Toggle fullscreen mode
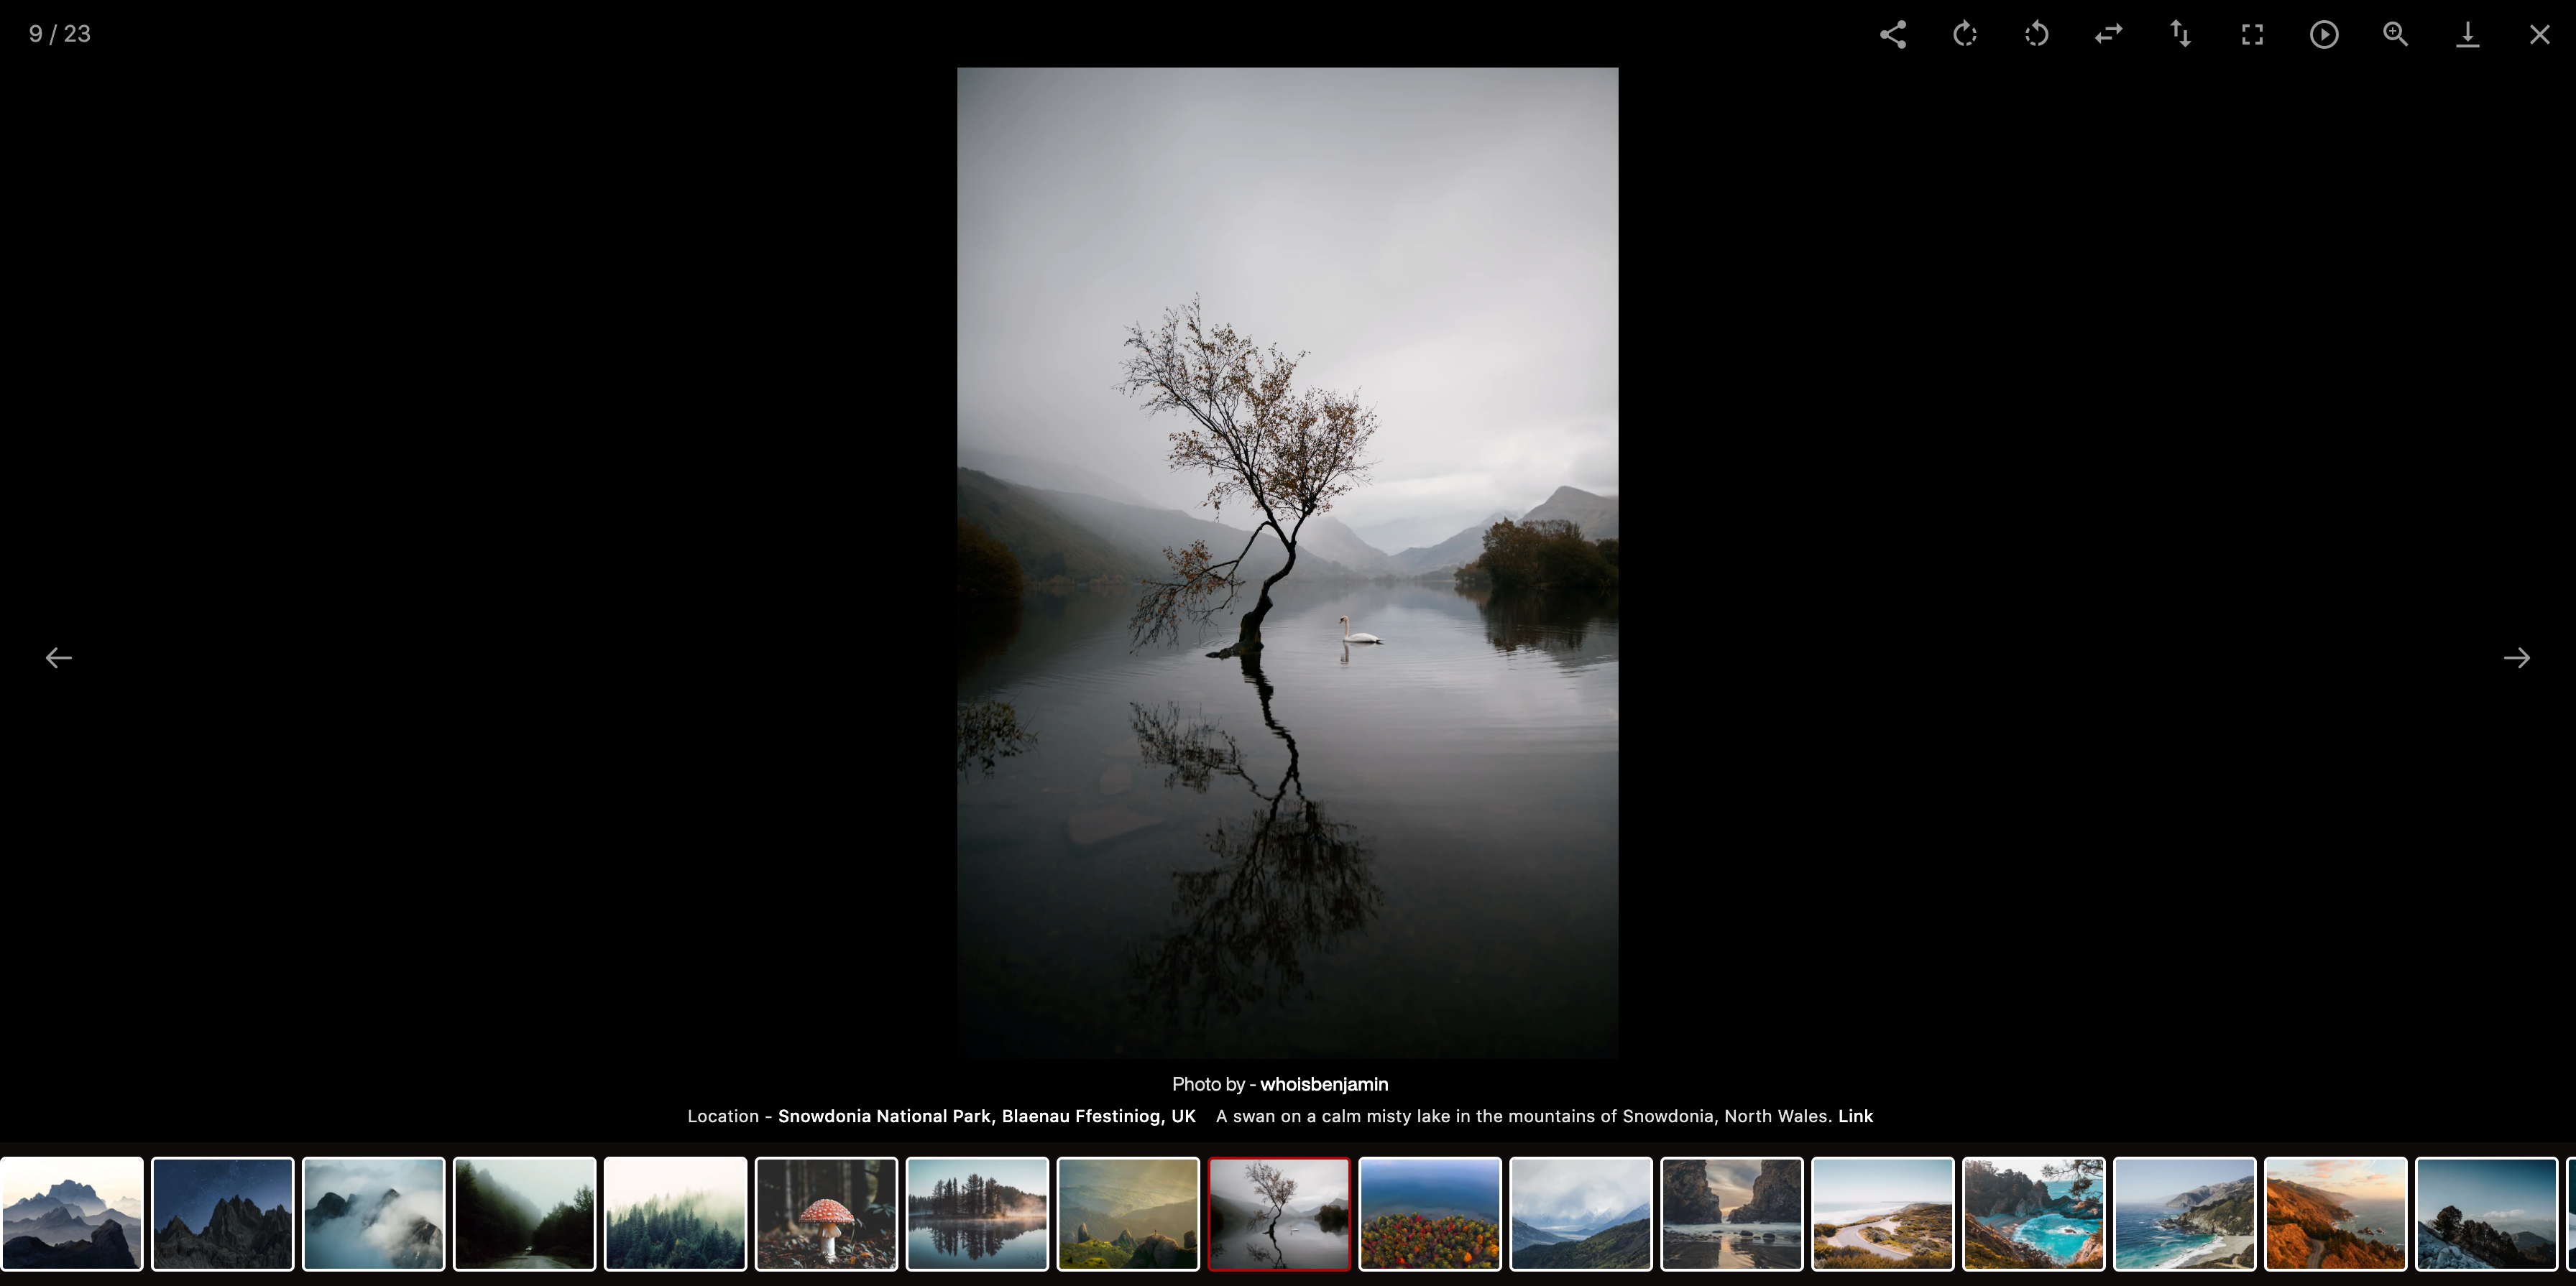The image size is (2576, 1286). [2252, 35]
